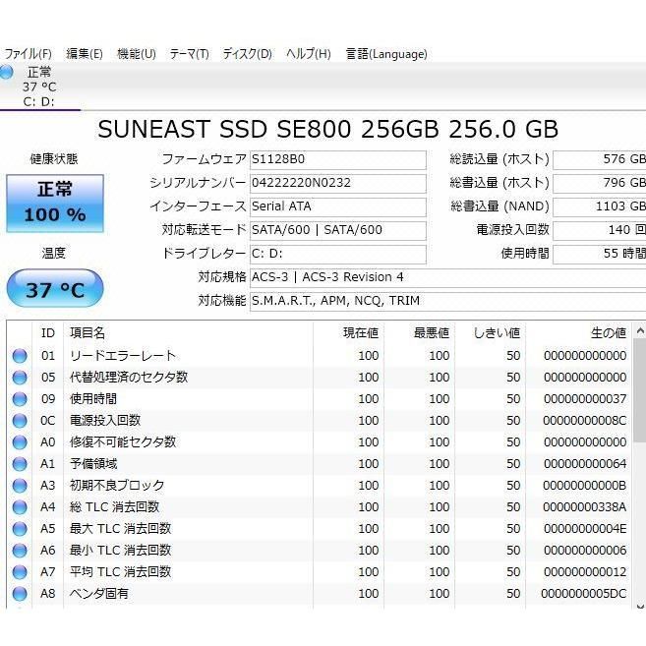Click the drive letter field C: D:
Screen dimensions: 646x646
tap(338, 254)
